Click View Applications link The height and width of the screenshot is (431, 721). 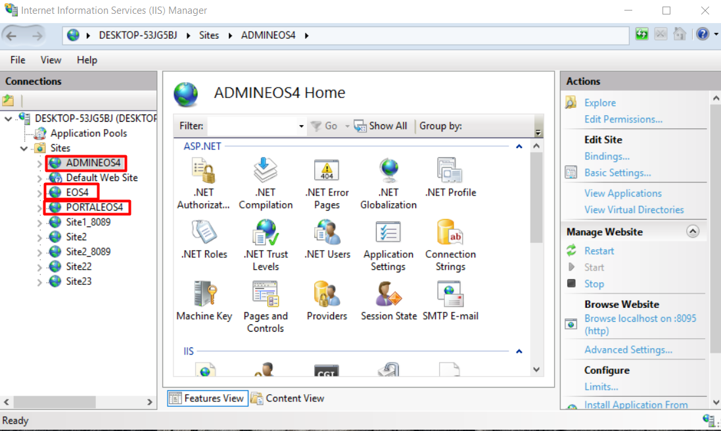[623, 193]
